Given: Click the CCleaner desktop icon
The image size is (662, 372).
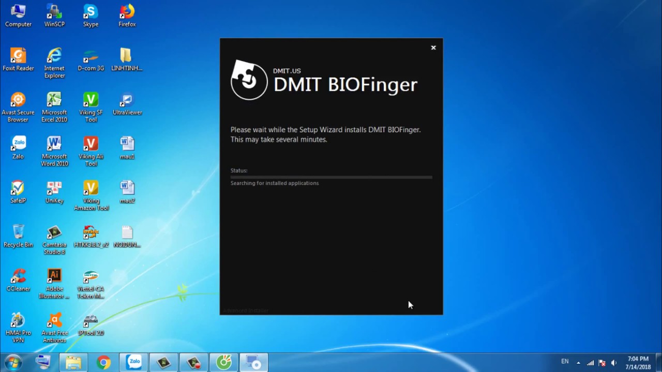Looking at the screenshot, I should pyautogui.click(x=18, y=280).
